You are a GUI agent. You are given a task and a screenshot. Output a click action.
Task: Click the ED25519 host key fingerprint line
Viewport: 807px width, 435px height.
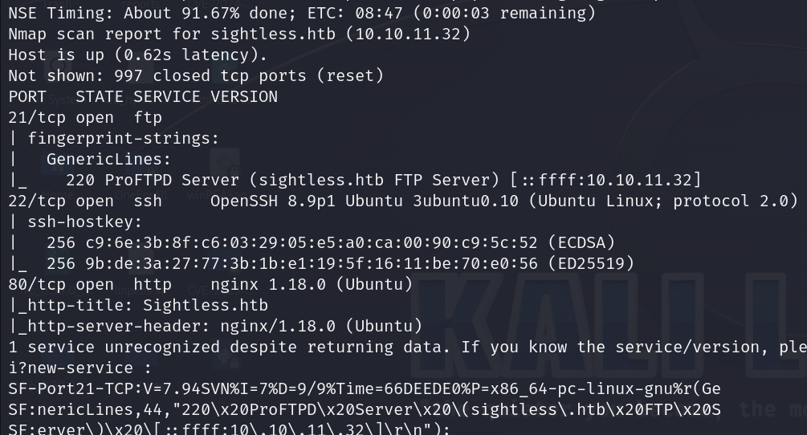340,264
